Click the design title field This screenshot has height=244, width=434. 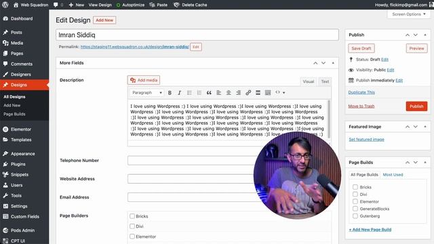point(197,35)
